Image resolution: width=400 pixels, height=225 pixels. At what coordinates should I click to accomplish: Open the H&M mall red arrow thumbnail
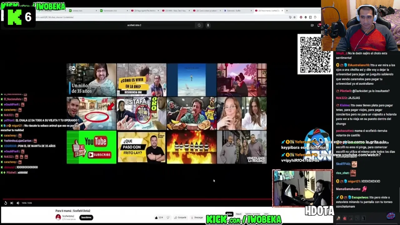[91, 113]
